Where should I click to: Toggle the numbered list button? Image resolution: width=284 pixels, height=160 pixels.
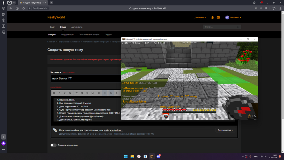tap(105, 93)
